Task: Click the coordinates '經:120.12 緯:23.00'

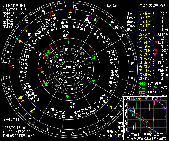Action: [x=16, y=132]
